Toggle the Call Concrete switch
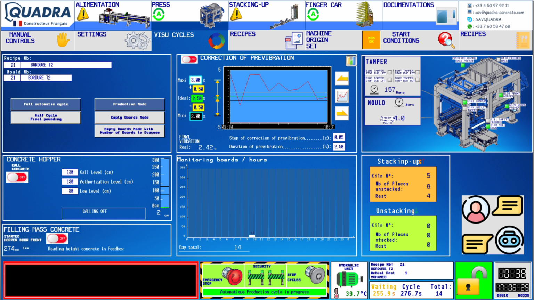Screen dimensions: 534x300 coord(17,177)
